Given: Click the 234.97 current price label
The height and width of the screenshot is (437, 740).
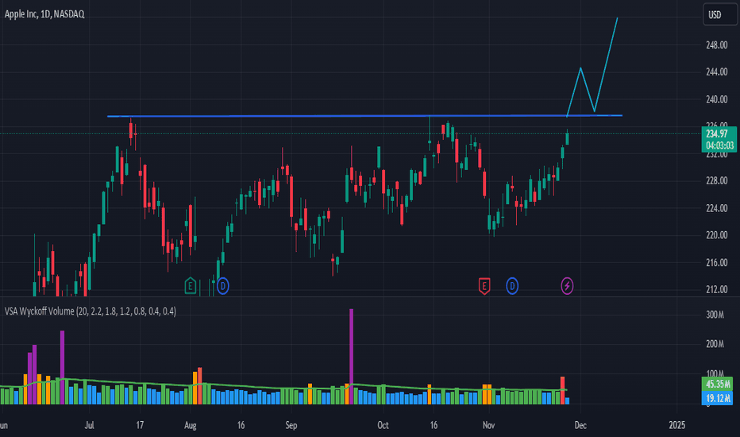Looking at the screenshot, I should tap(716, 133).
